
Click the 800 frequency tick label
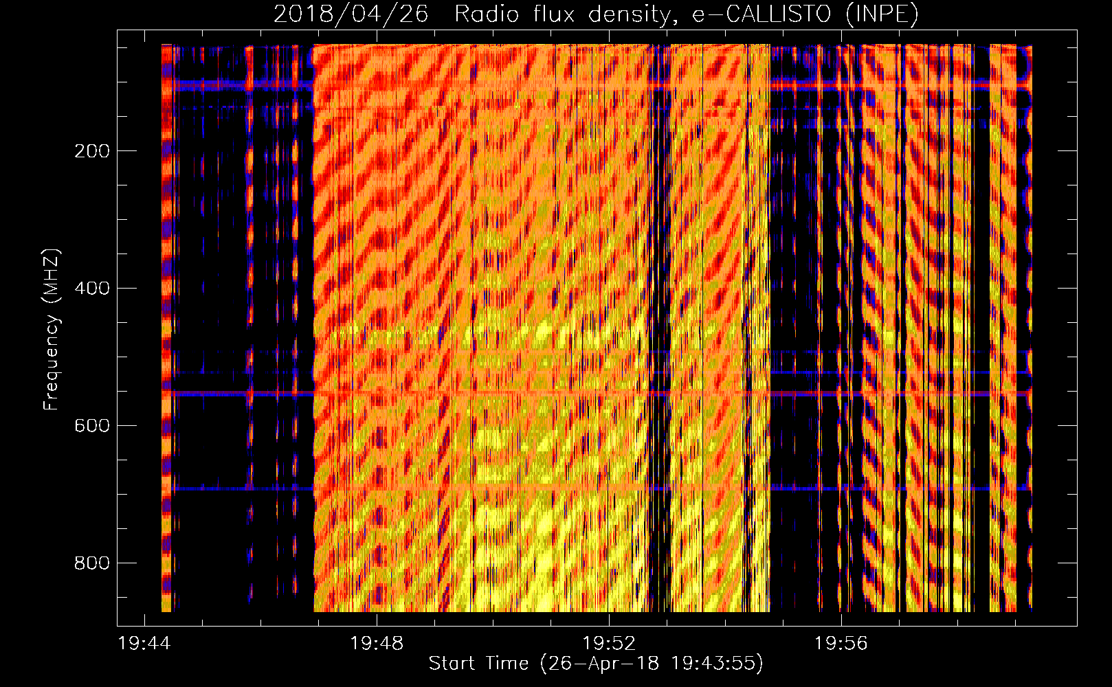click(x=92, y=563)
